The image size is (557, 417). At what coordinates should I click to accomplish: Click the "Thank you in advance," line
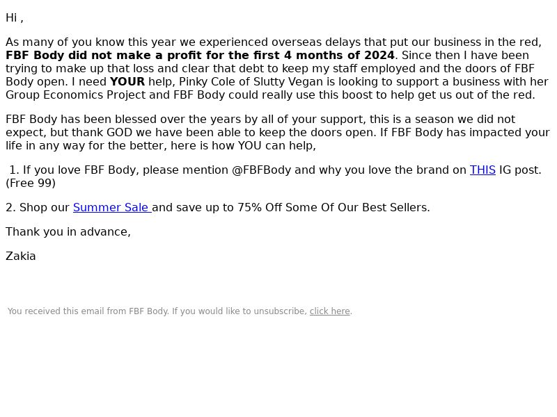[68, 232]
